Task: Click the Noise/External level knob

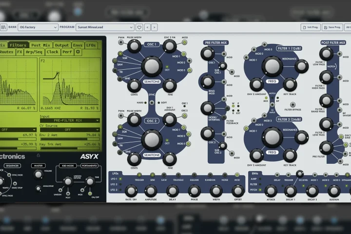Action: click(208, 108)
